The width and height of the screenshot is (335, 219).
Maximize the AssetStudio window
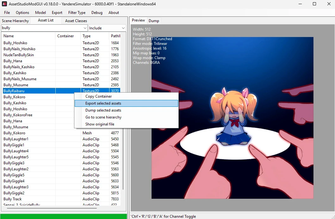(314, 4)
